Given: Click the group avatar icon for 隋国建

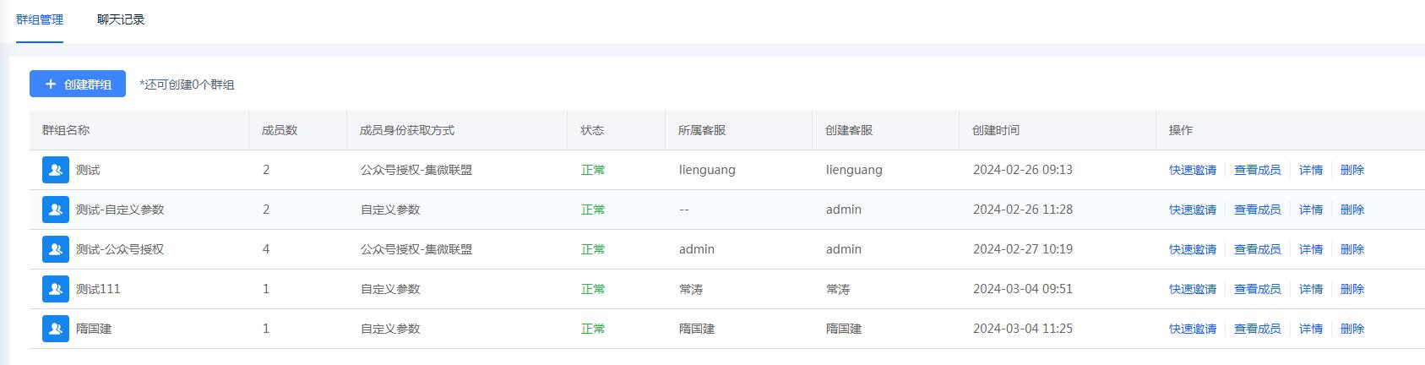Looking at the screenshot, I should [56, 329].
